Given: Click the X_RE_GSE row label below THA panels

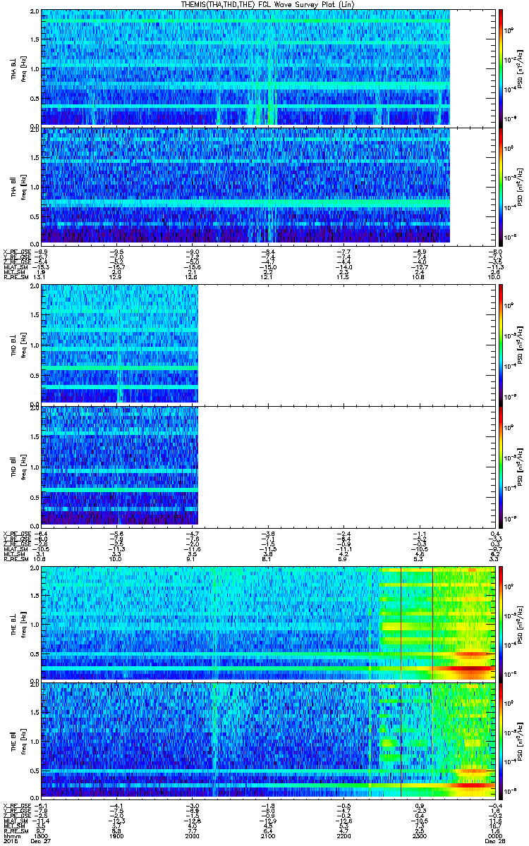Looking at the screenshot, I should pyautogui.click(x=16, y=251).
